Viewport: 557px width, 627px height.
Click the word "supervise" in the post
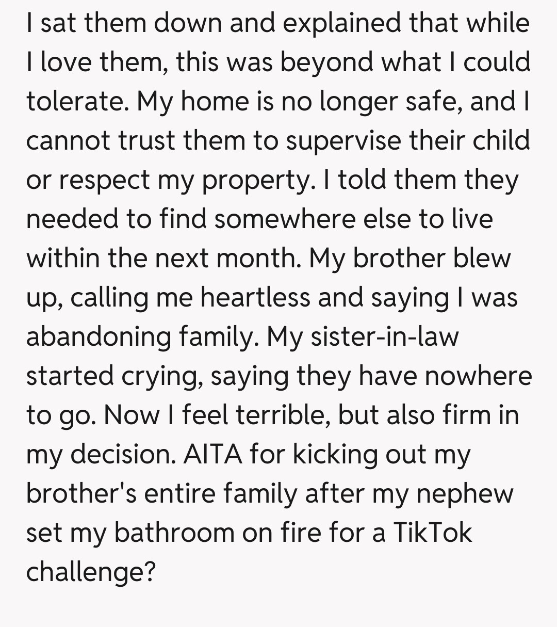click(343, 140)
